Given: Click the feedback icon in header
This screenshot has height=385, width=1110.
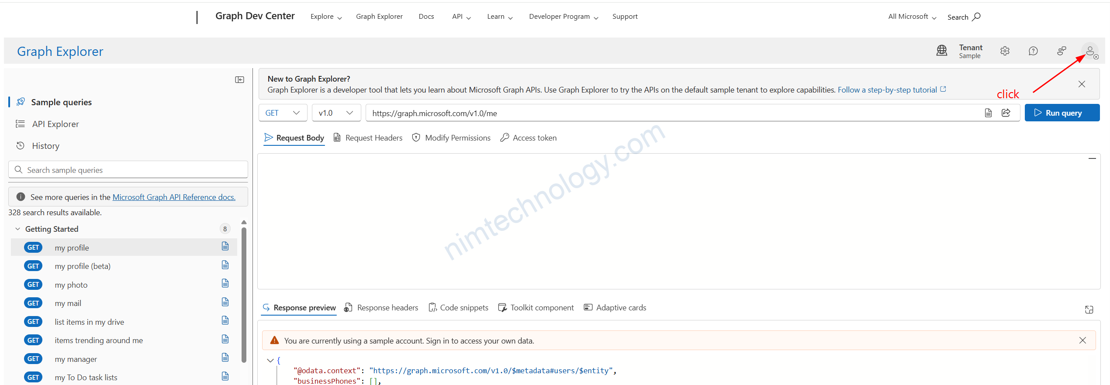Looking at the screenshot, I should tap(1062, 51).
